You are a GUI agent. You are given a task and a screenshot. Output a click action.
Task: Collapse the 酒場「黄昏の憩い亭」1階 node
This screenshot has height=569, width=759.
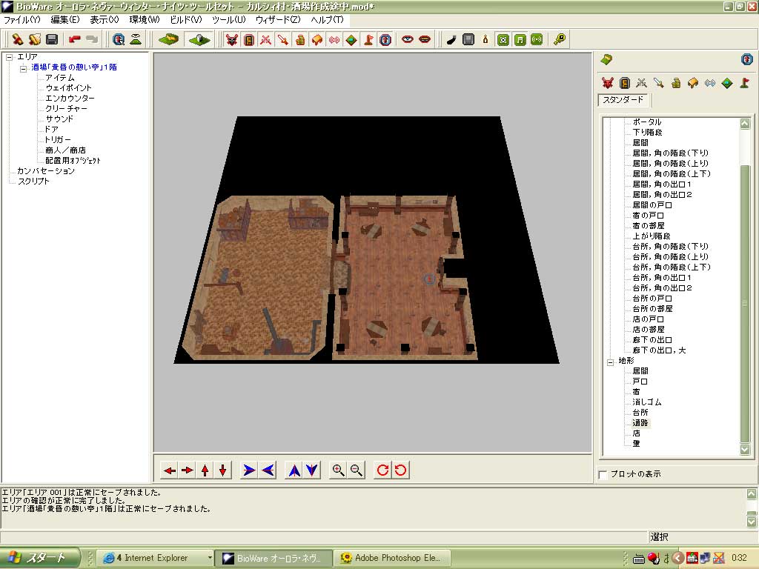click(23, 67)
